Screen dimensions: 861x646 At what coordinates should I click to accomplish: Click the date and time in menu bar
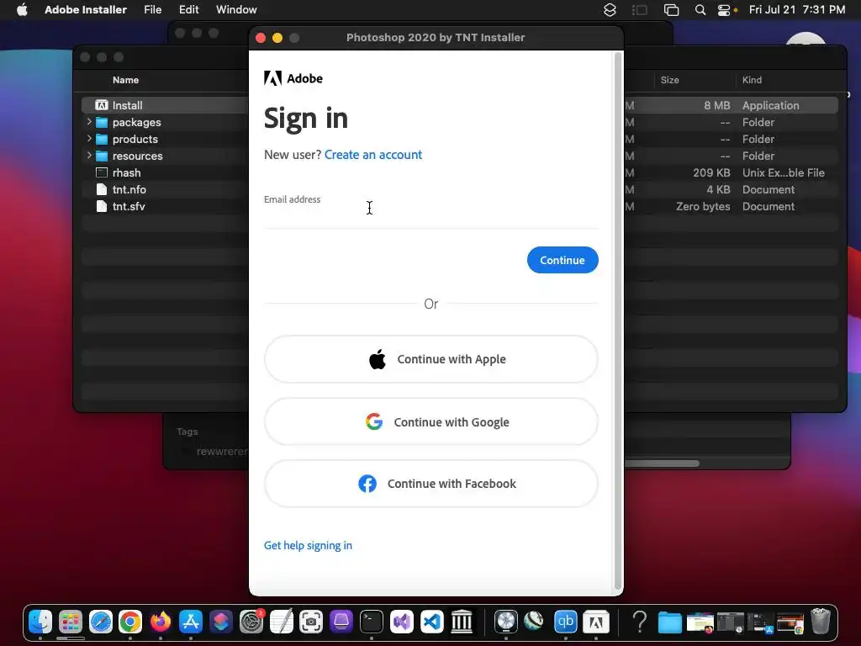click(x=797, y=9)
